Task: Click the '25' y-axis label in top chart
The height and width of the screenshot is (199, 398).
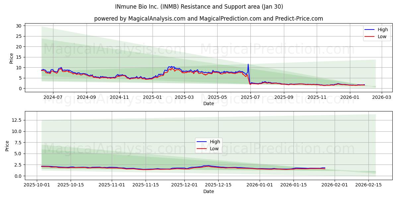Action: pyautogui.click(x=19, y=36)
